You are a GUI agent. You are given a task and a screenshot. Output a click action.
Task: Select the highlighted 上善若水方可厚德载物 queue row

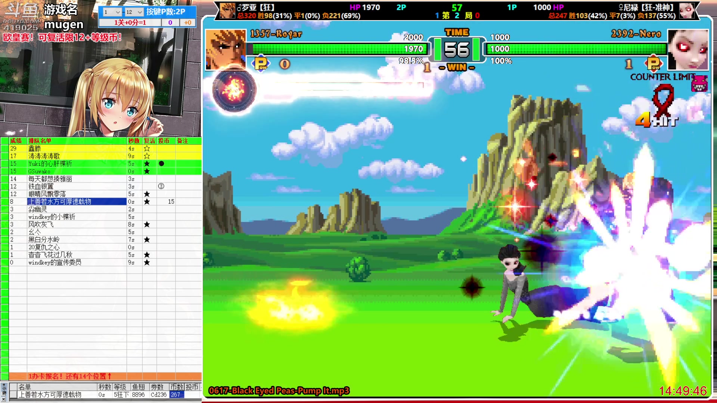tap(77, 201)
